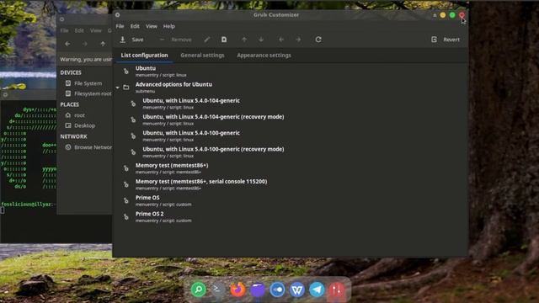The image size is (539, 303).
Task: Launch Telegram from the dock
Action: [317, 290]
